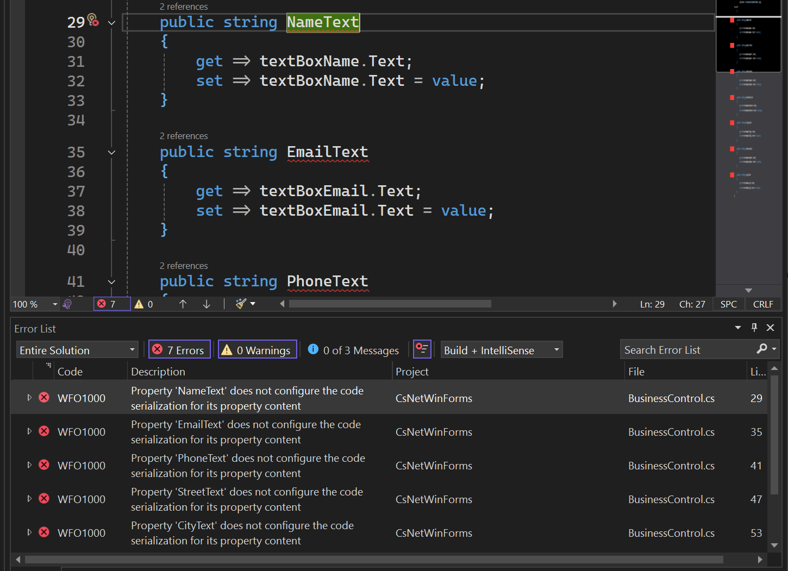Open the Entire Solution scope dropdown
Viewport: 788px width, 571px height.
pyautogui.click(x=78, y=350)
